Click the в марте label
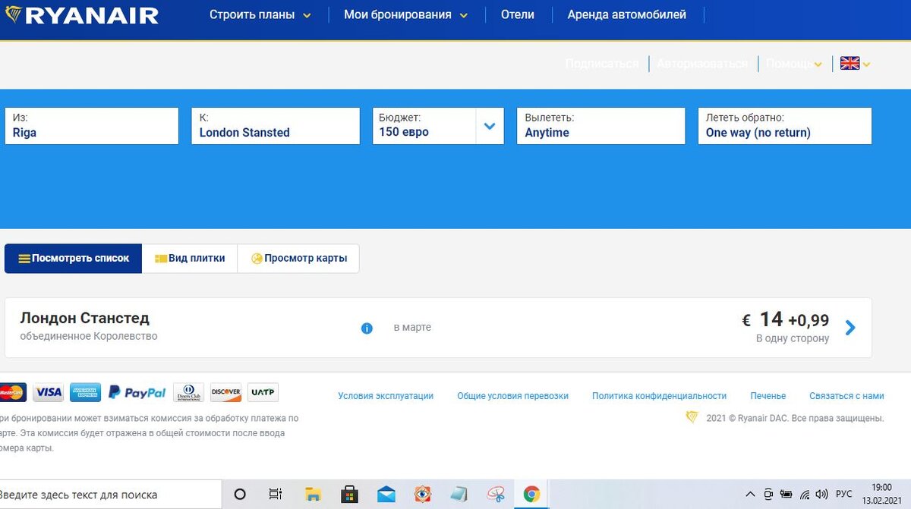The image size is (911, 509). (412, 328)
